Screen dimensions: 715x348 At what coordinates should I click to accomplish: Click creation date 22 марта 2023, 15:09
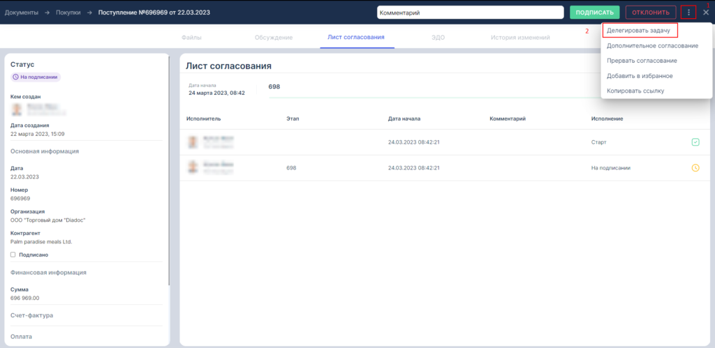(x=38, y=134)
